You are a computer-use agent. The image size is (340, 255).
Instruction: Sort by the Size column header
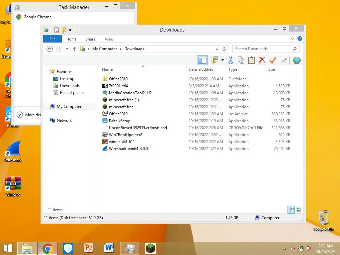pyautogui.click(x=272, y=69)
